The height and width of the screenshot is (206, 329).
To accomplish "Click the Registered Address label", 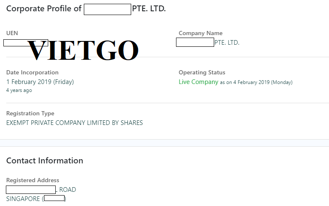I will click(33, 180).
